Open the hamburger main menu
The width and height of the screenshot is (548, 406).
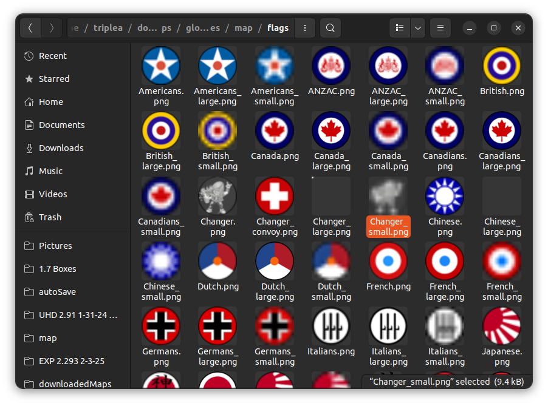(x=440, y=28)
